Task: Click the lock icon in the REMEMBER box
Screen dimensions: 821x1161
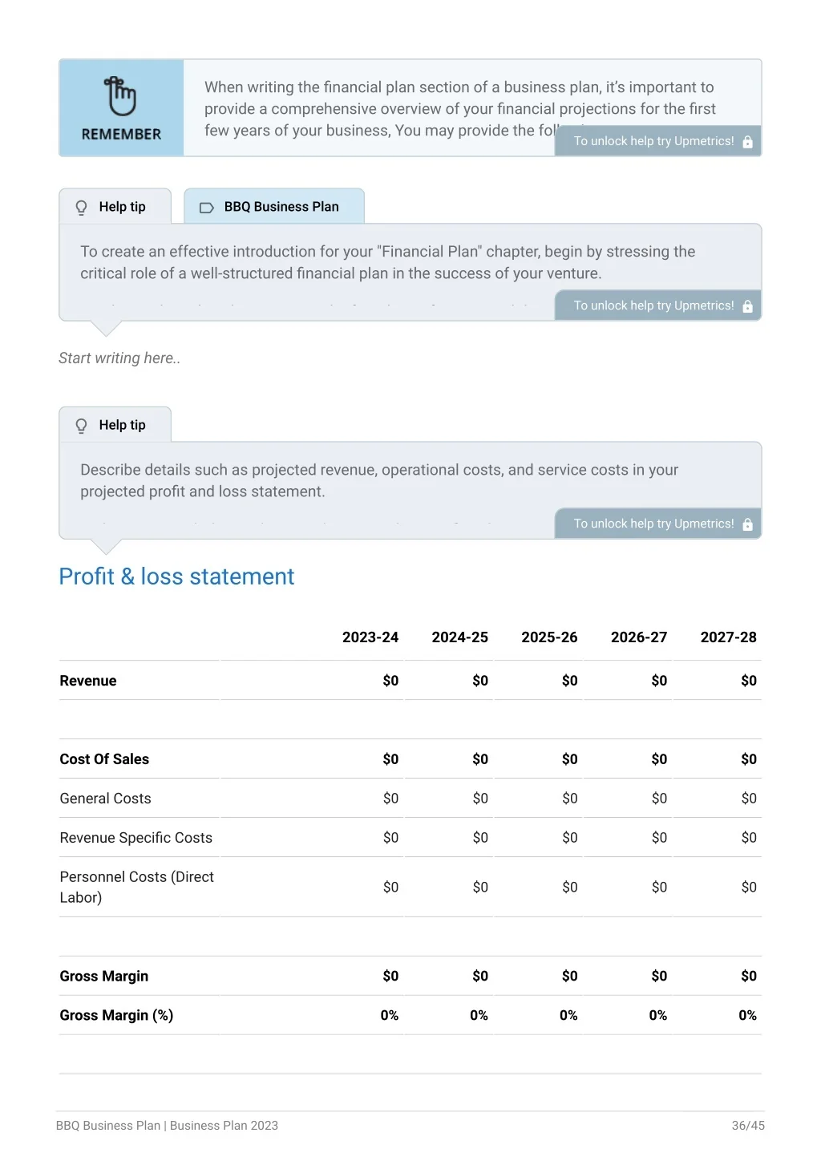Action: tap(747, 142)
